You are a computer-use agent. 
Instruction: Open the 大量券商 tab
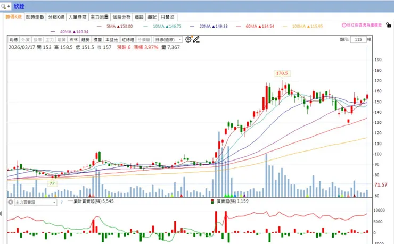77,17
